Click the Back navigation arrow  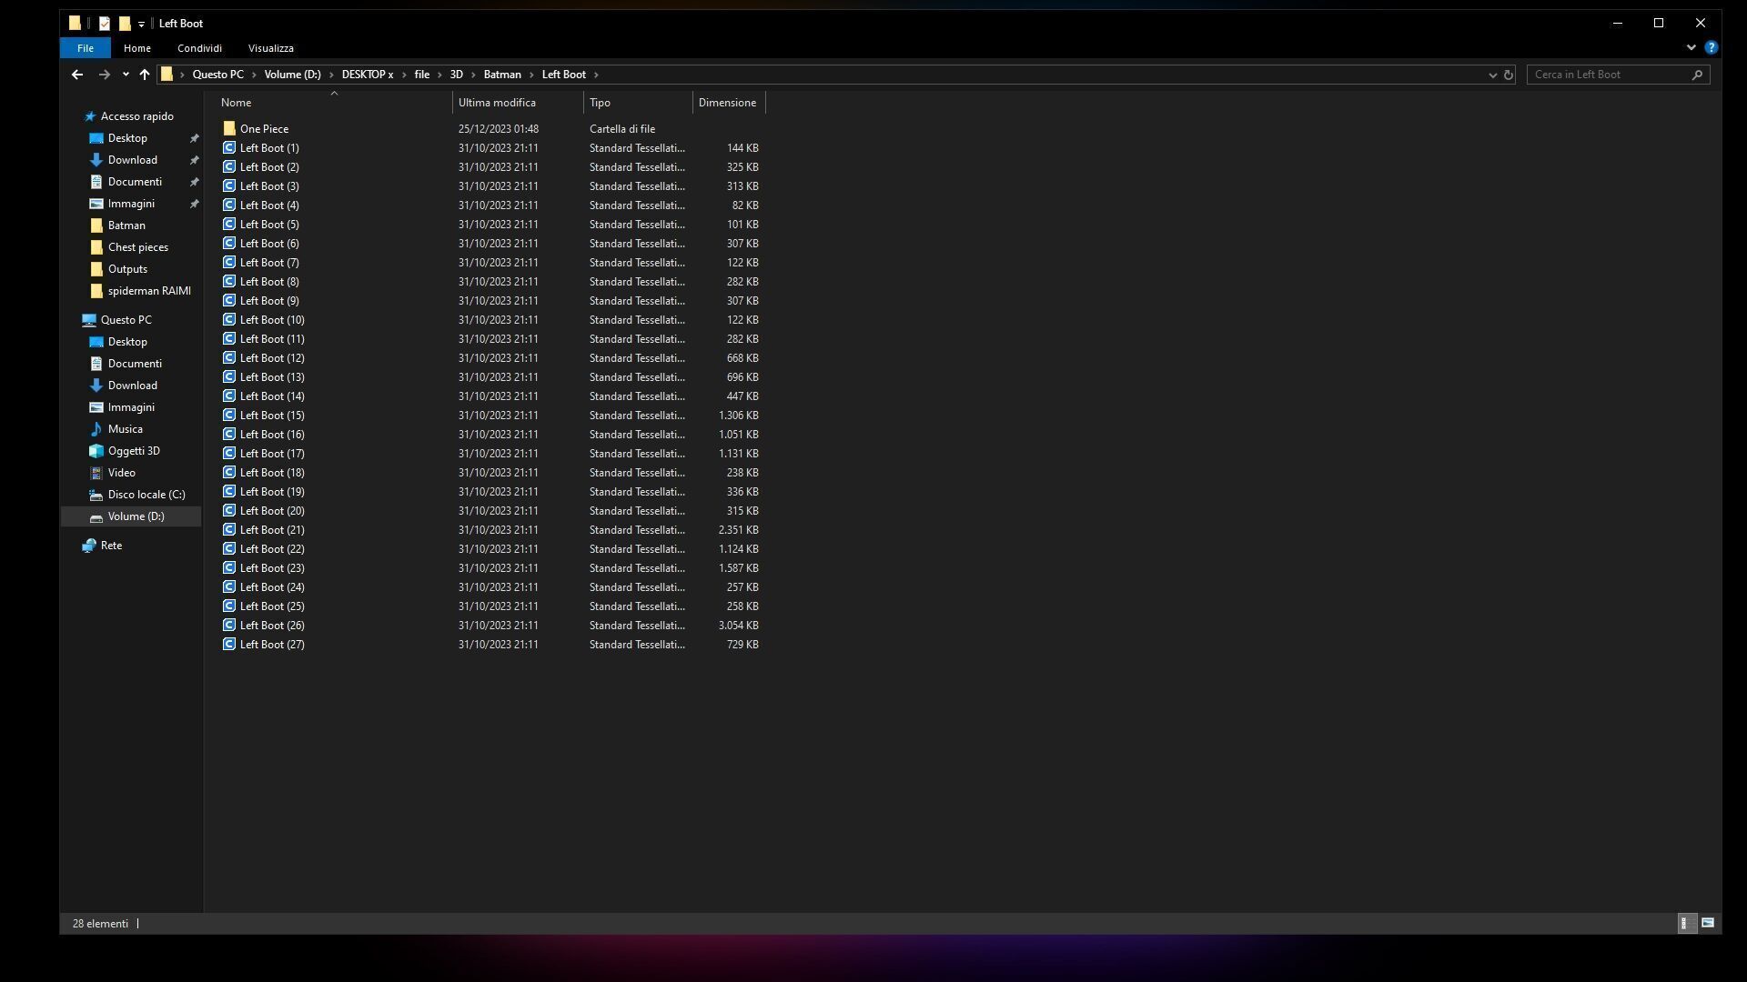(x=77, y=75)
